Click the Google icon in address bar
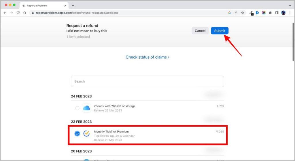The height and width of the screenshot is (161, 295). (x=229, y=13)
